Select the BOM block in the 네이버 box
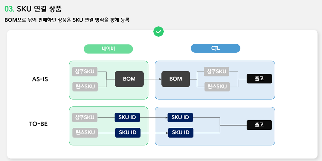322x161 pixels. [129, 79]
